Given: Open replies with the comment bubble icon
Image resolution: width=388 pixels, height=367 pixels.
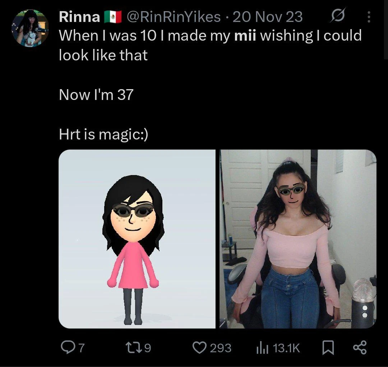Looking at the screenshot, I should pos(68,348).
